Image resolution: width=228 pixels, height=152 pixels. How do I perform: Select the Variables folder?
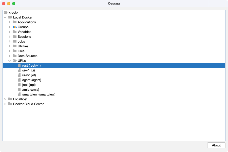(25, 32)
